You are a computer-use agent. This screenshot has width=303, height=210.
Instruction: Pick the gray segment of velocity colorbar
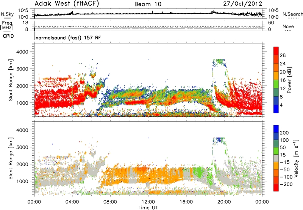[276, 158]
